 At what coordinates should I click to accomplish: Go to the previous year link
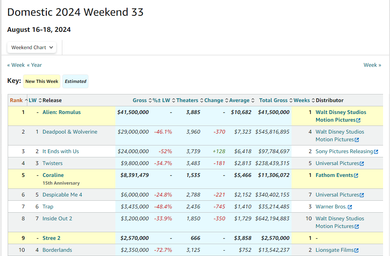coord(34,65)
